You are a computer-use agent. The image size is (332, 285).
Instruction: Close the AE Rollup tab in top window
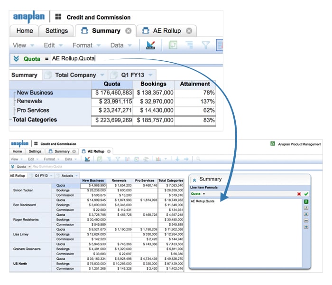[189, 31]
